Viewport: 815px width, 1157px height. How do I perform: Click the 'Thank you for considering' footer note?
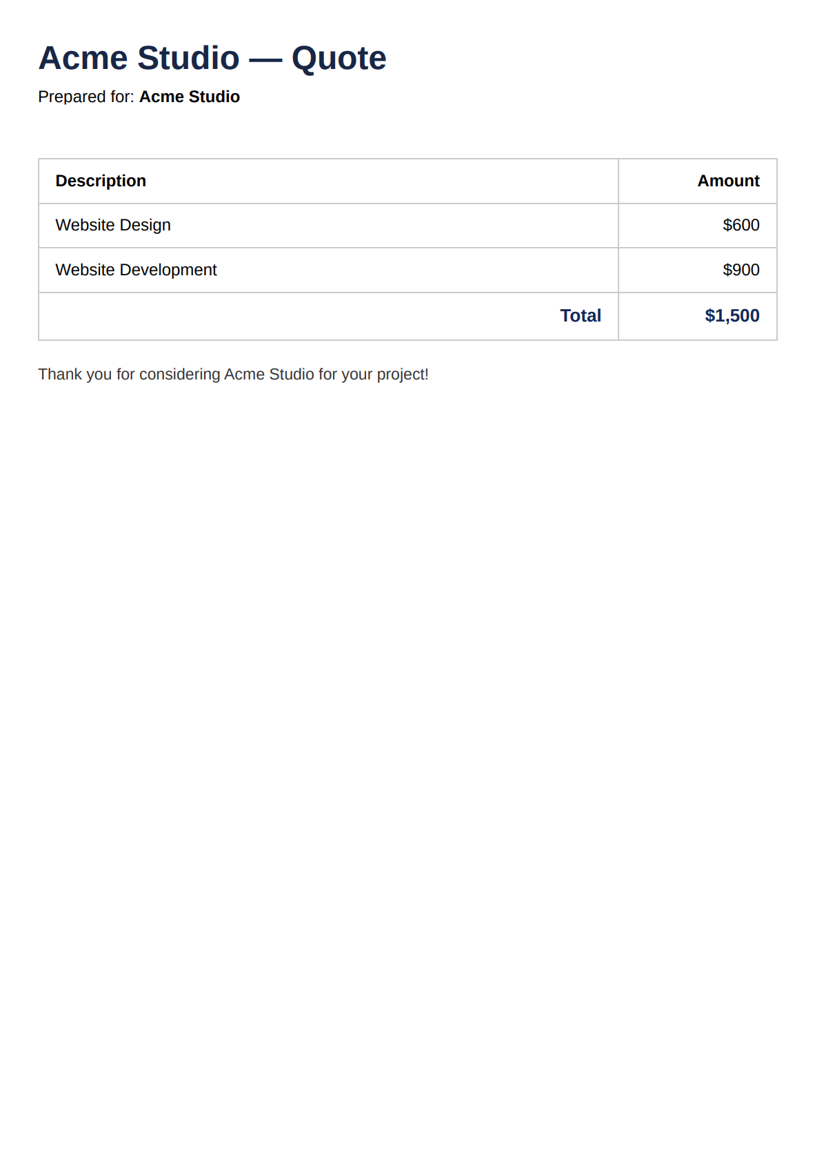tap(233, 374)
